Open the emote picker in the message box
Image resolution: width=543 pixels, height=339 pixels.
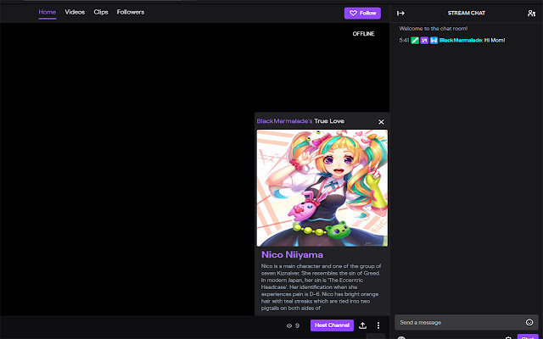point(529,322)
